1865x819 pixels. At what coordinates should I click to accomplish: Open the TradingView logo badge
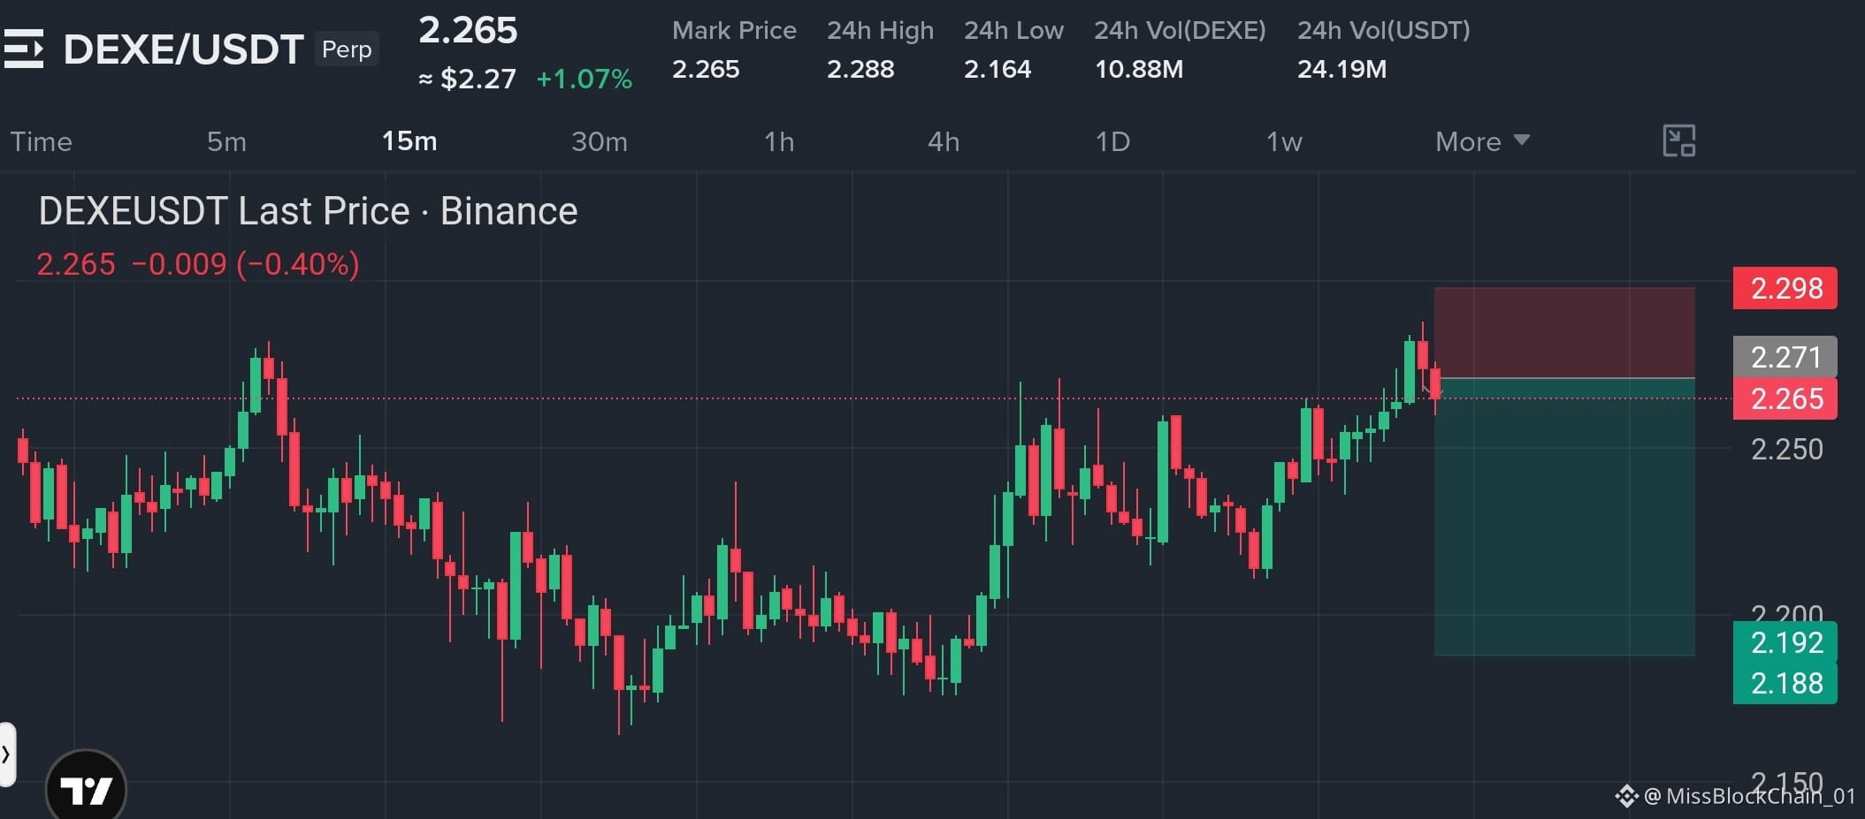86,789
